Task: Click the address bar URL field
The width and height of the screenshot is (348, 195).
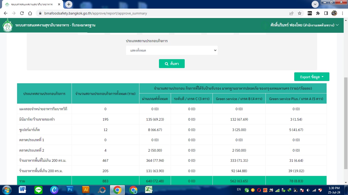Action: coord(163,13)
